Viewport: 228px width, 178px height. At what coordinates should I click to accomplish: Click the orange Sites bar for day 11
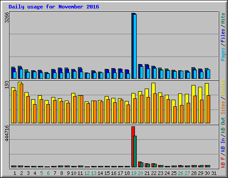pyautogui.click(x=81, y=109)
